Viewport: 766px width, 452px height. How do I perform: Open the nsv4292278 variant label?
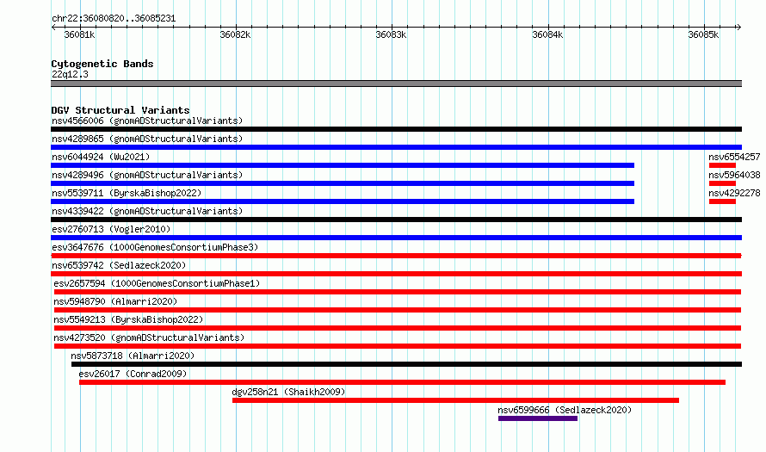[734, 193]
